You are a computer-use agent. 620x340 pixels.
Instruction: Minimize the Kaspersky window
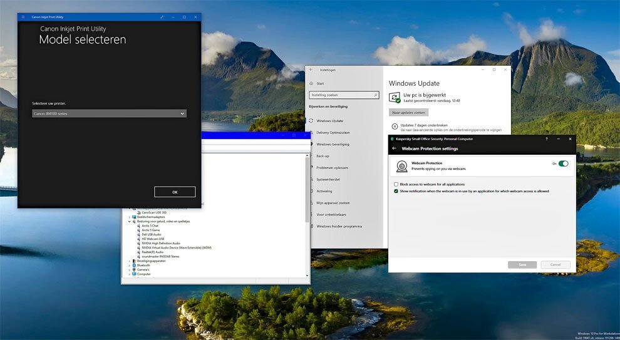coord(559,139)
